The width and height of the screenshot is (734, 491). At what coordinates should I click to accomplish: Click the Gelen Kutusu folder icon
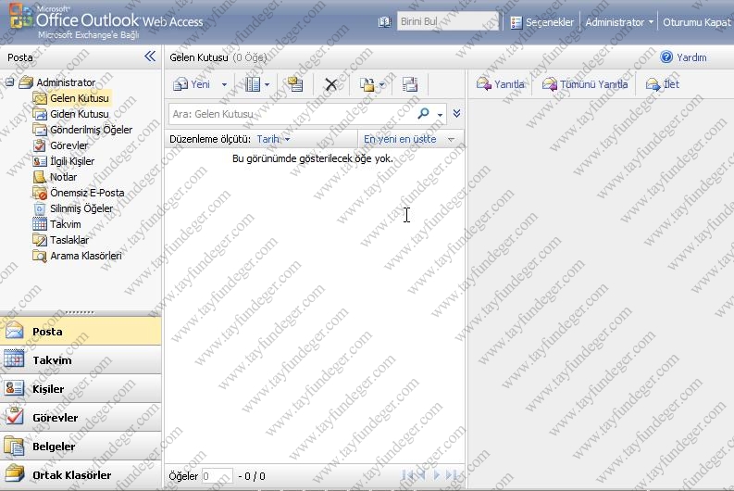click(x=40, y=98)
